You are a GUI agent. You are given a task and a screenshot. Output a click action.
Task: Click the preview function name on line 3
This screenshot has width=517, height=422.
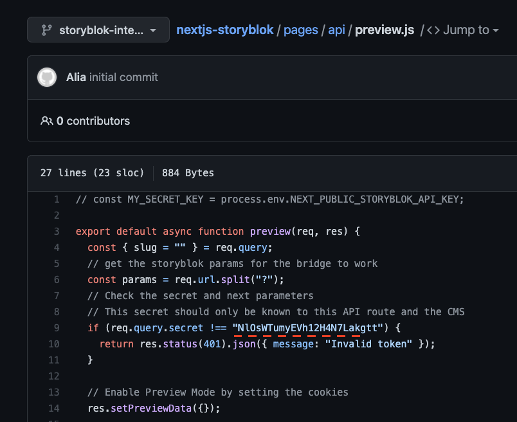270,232
